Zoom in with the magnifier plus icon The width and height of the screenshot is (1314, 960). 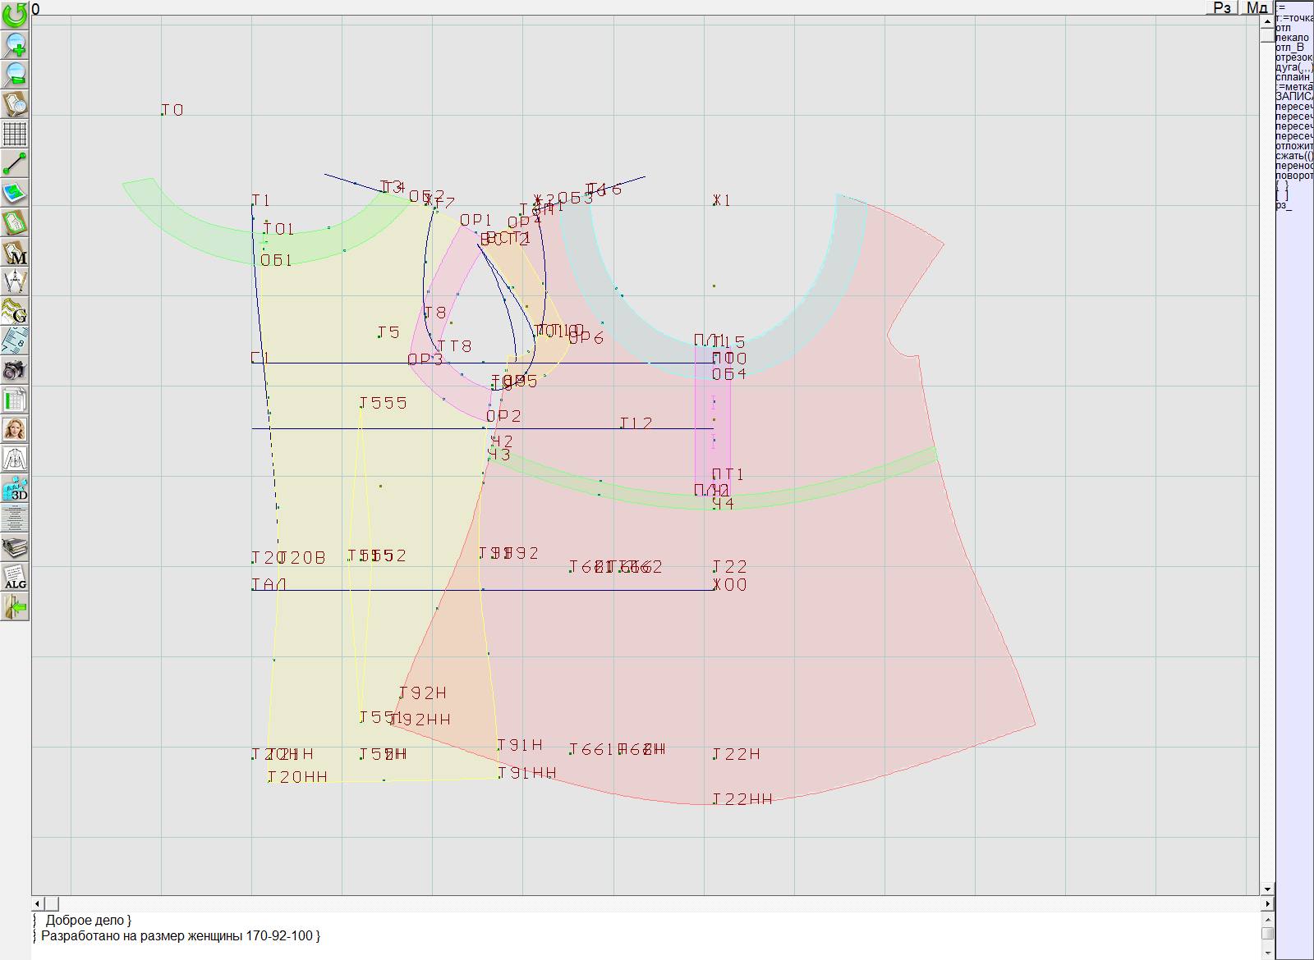click(x=15, y=44)
